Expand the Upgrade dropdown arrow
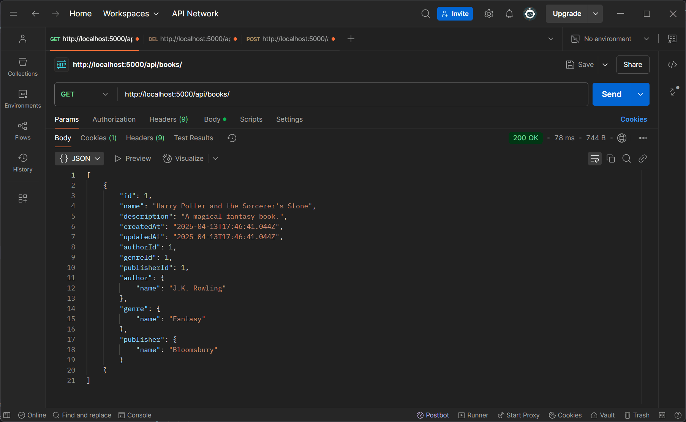The width and height of the screenshot is (686, 422). (595, 14)
